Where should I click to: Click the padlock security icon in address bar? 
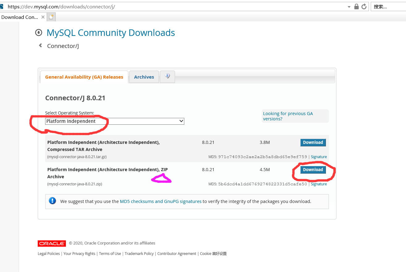point(357,6)
